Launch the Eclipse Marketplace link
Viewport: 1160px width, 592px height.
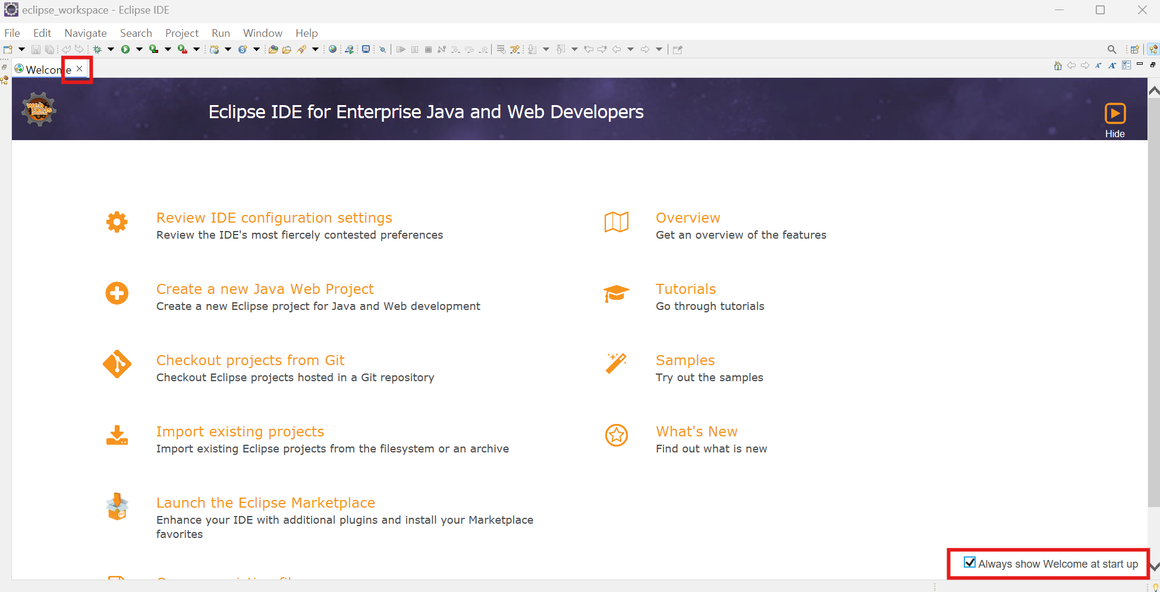pyautogui.click(x=266, y=503)
